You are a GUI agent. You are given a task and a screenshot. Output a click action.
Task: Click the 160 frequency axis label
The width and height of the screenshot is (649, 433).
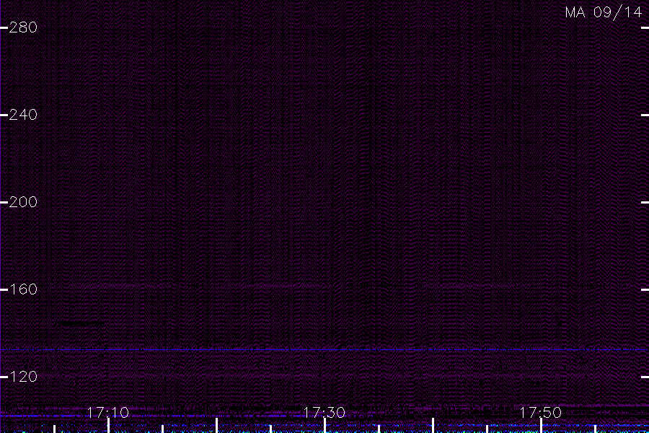click(23, 289)
